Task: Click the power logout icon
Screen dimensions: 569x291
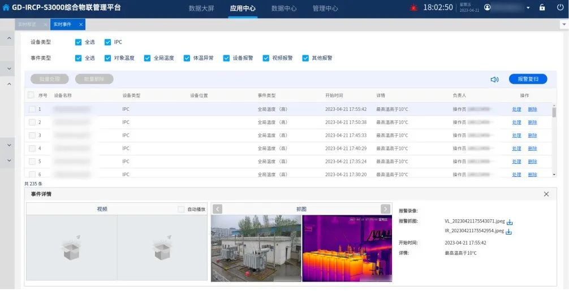Action: (x=560, y=8)
